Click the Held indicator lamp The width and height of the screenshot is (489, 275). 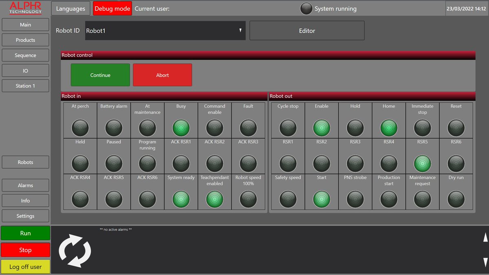pos(80,164)
